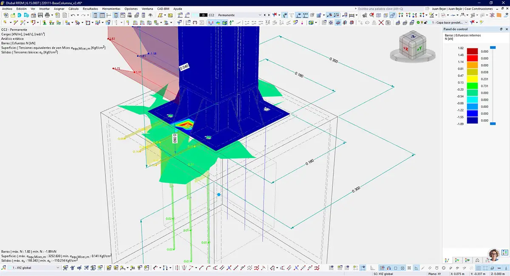This screenshot has height=276, width=510.
Task: Toggle the layer visibility light bulb
Action: 422,22
